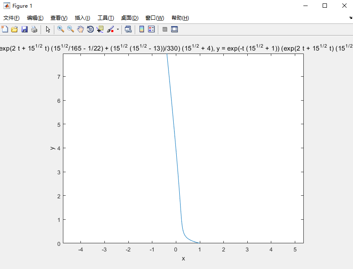Select the Edit Plot arrow tool
353x269 pixels.
[48, 29]
